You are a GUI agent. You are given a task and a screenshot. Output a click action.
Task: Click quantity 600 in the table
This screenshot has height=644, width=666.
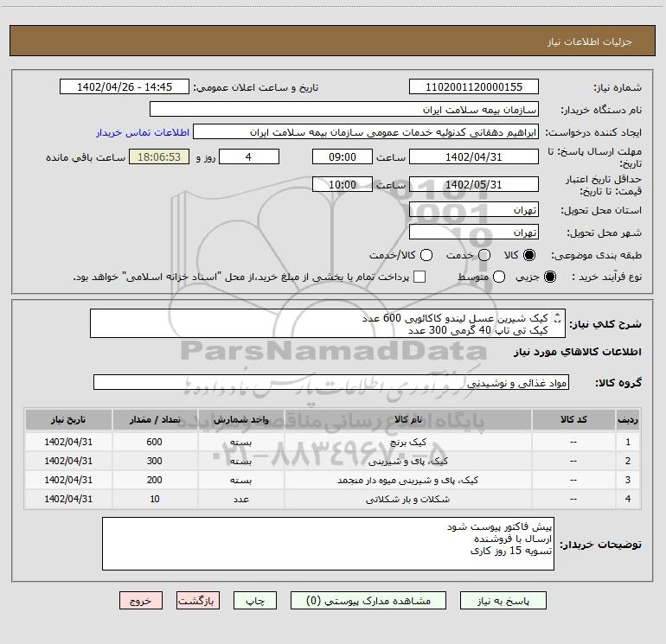point(155,442)
